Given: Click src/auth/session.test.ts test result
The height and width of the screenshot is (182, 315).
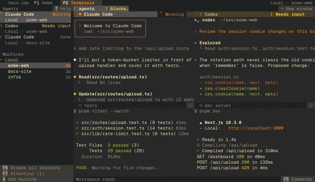Looking at the screenshot, I should [131, 128].
